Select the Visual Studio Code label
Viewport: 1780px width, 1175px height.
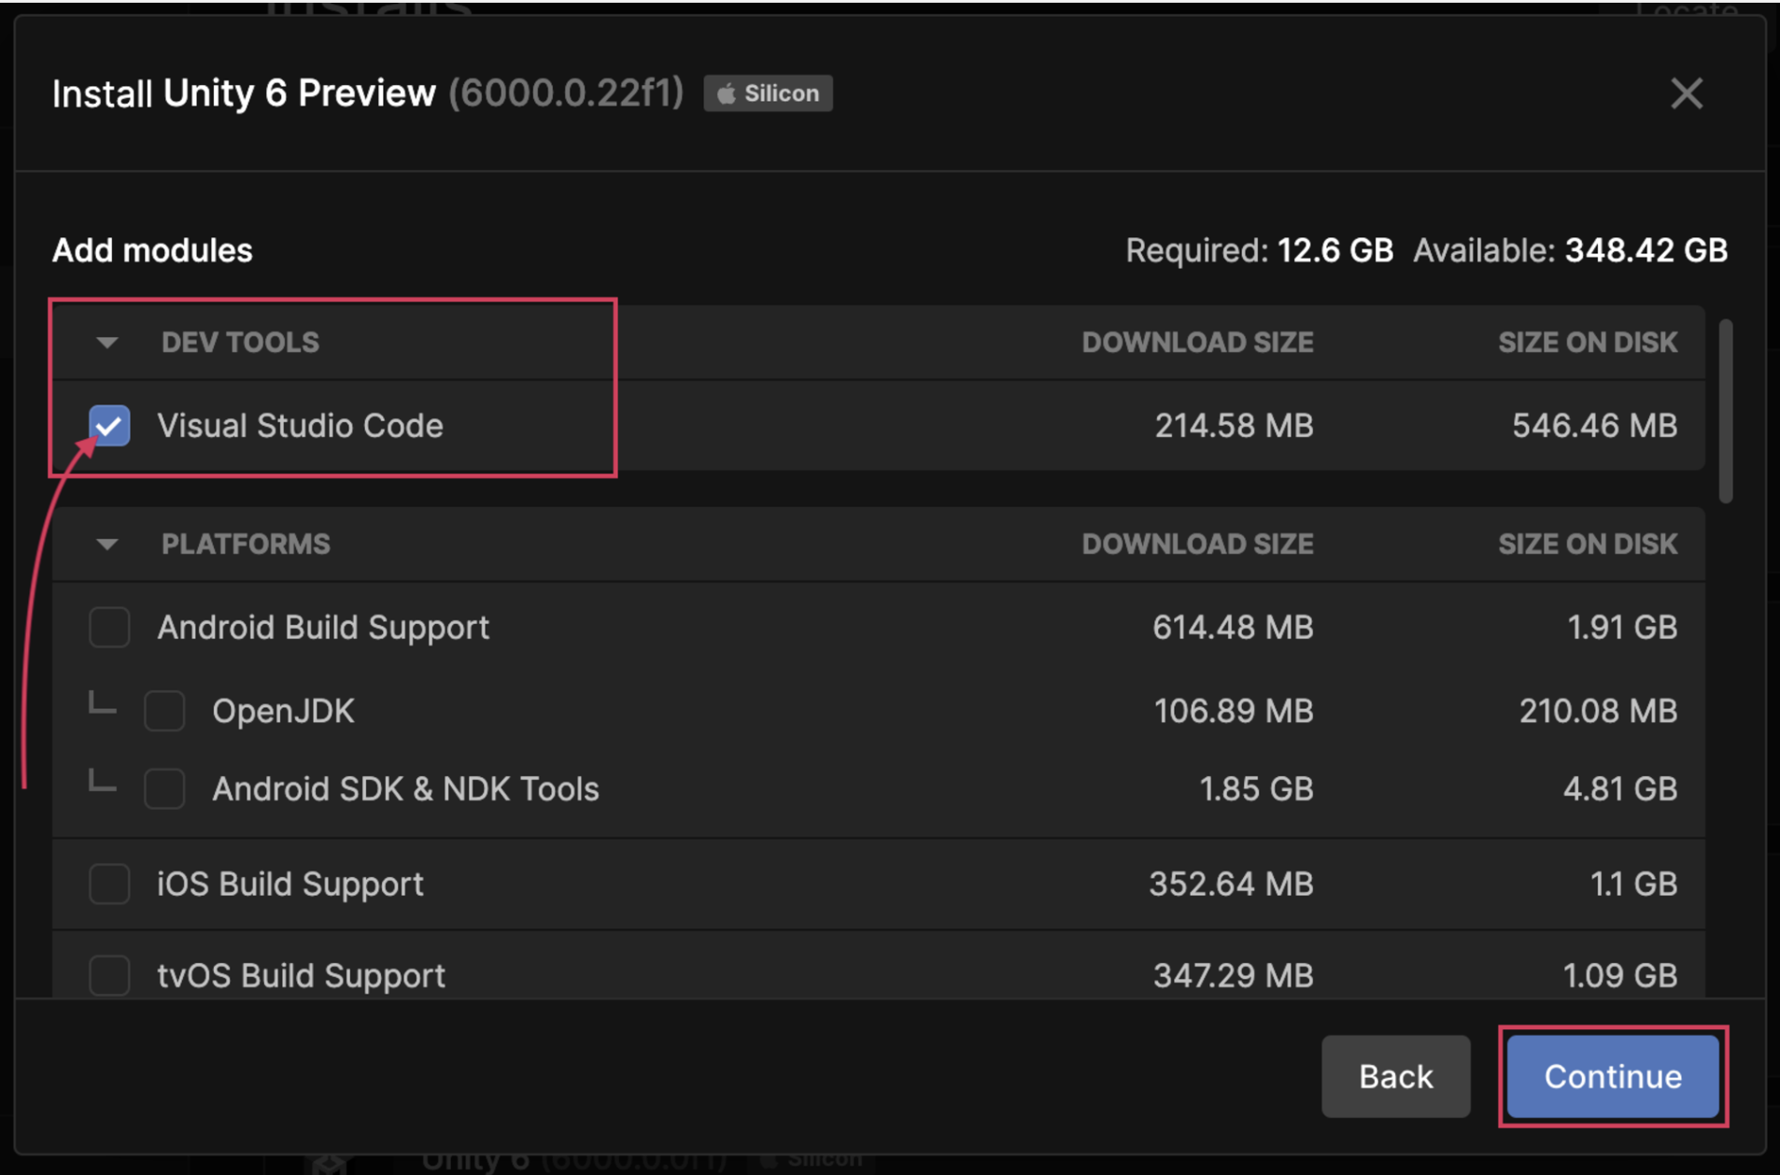click(x=300, y=426)
